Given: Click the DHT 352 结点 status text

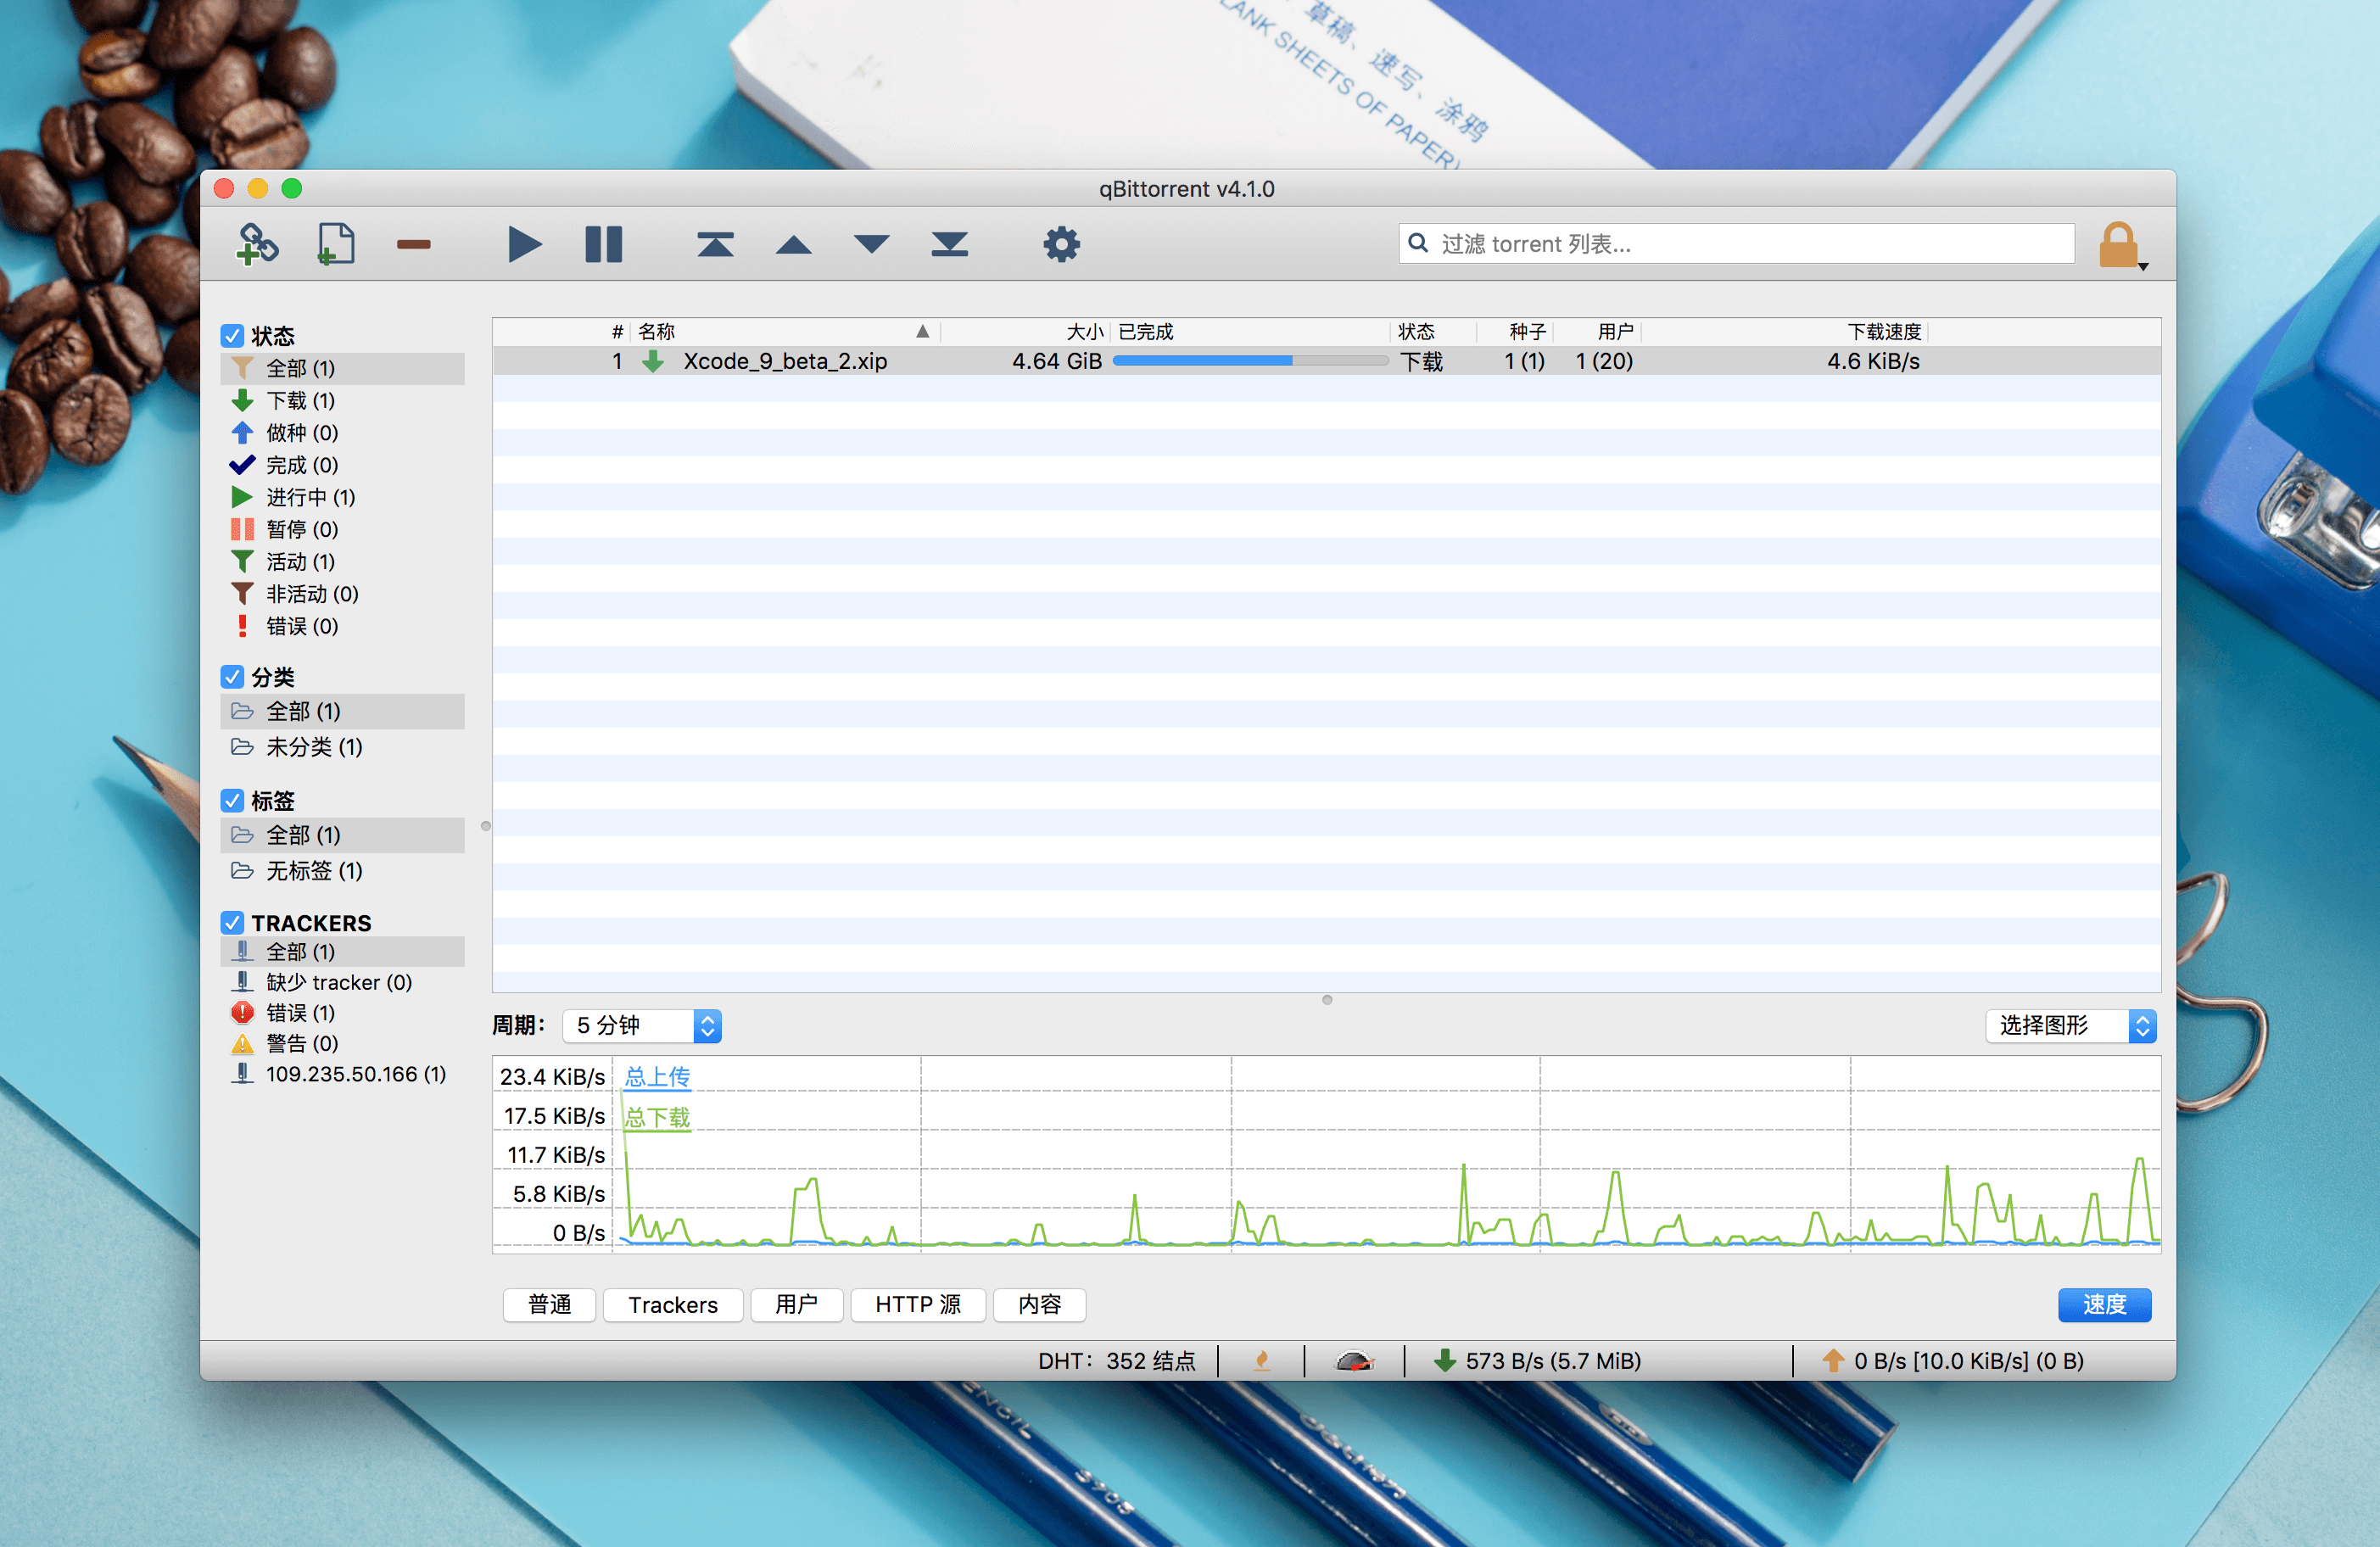Looking at the screenshot, I should click(x=1116, y=1361).
